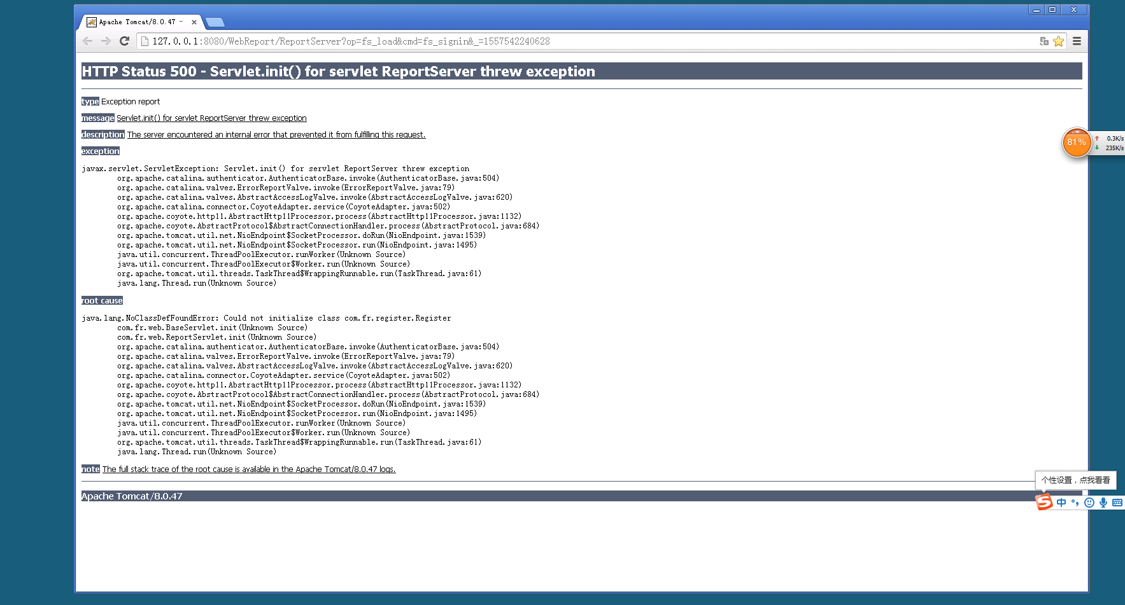Go forward using browser forward arrow
This screenshot has width=1125, height=605.
coord(106,41)
